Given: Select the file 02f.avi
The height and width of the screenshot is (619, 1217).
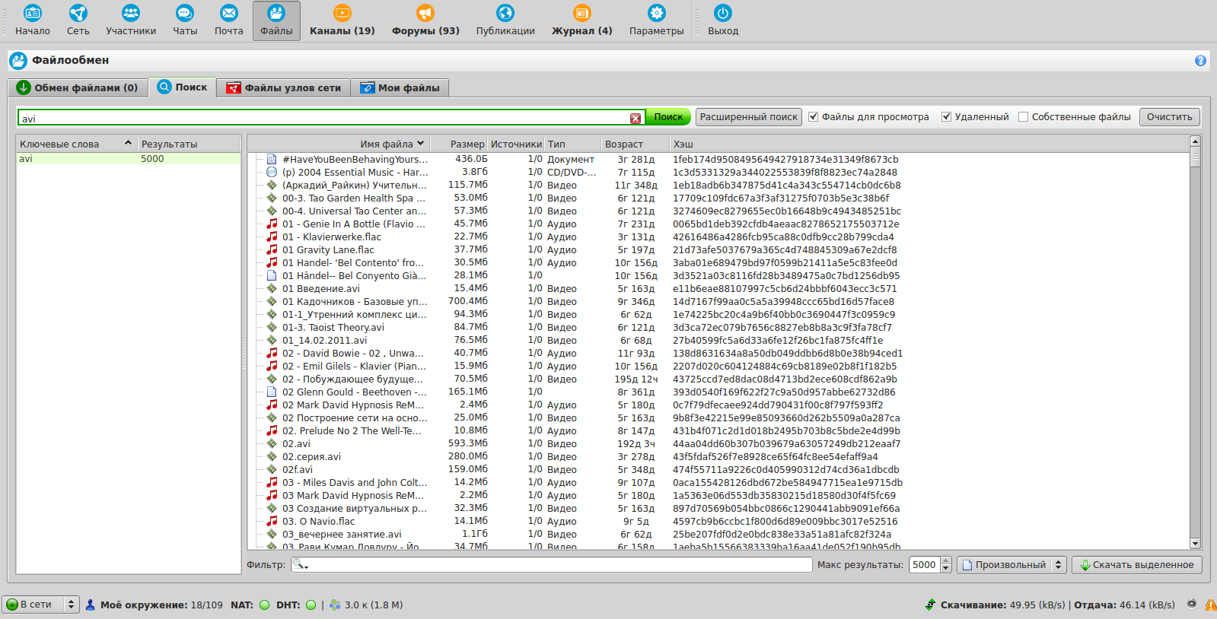Looking at the screenshot, I should click(297, 470).
